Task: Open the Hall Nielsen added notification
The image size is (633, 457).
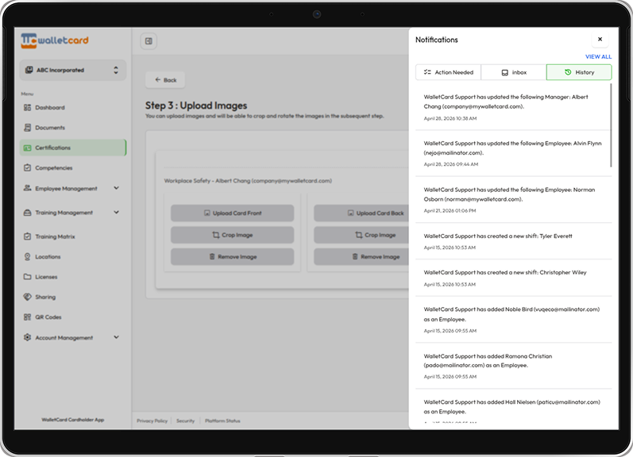Action: coord(514,406)
